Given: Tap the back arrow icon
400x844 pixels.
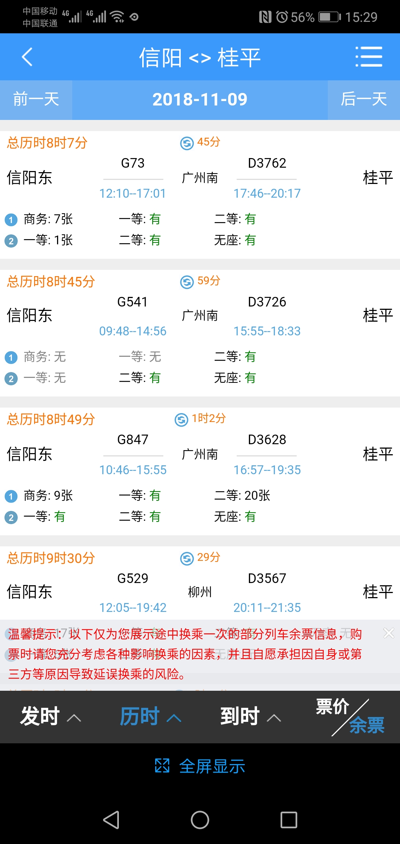Looking at the screenshot, I should coord(27,57).
